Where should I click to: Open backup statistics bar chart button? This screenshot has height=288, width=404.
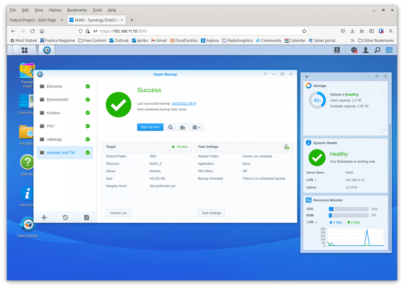click(183, 127)
